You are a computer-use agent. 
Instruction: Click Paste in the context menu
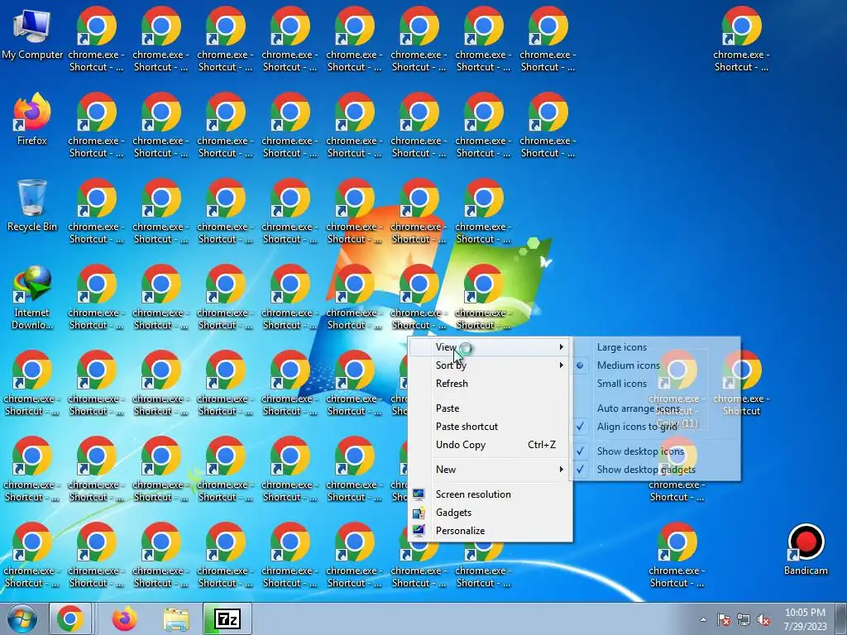(490, 408)
